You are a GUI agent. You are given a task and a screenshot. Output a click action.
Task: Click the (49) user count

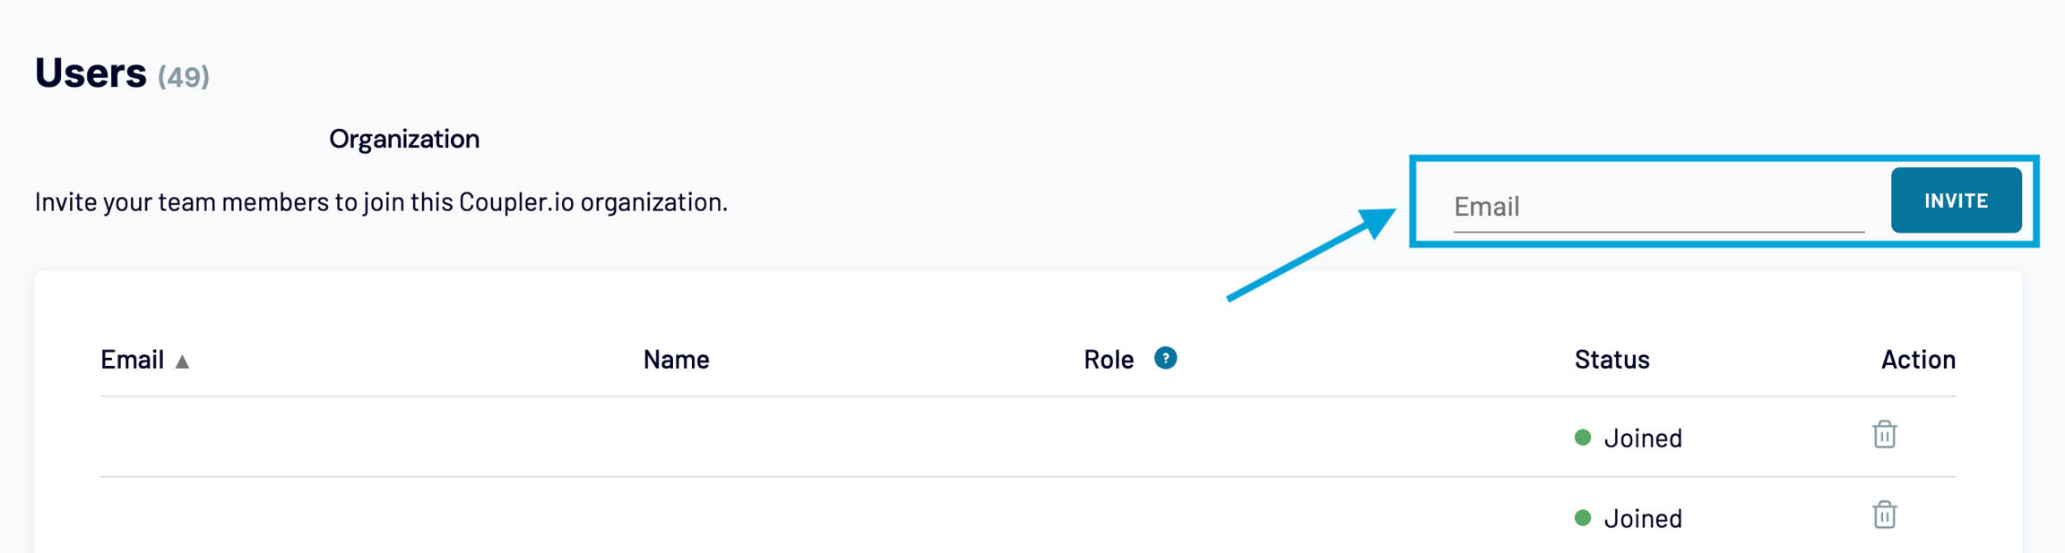(184, 77)
